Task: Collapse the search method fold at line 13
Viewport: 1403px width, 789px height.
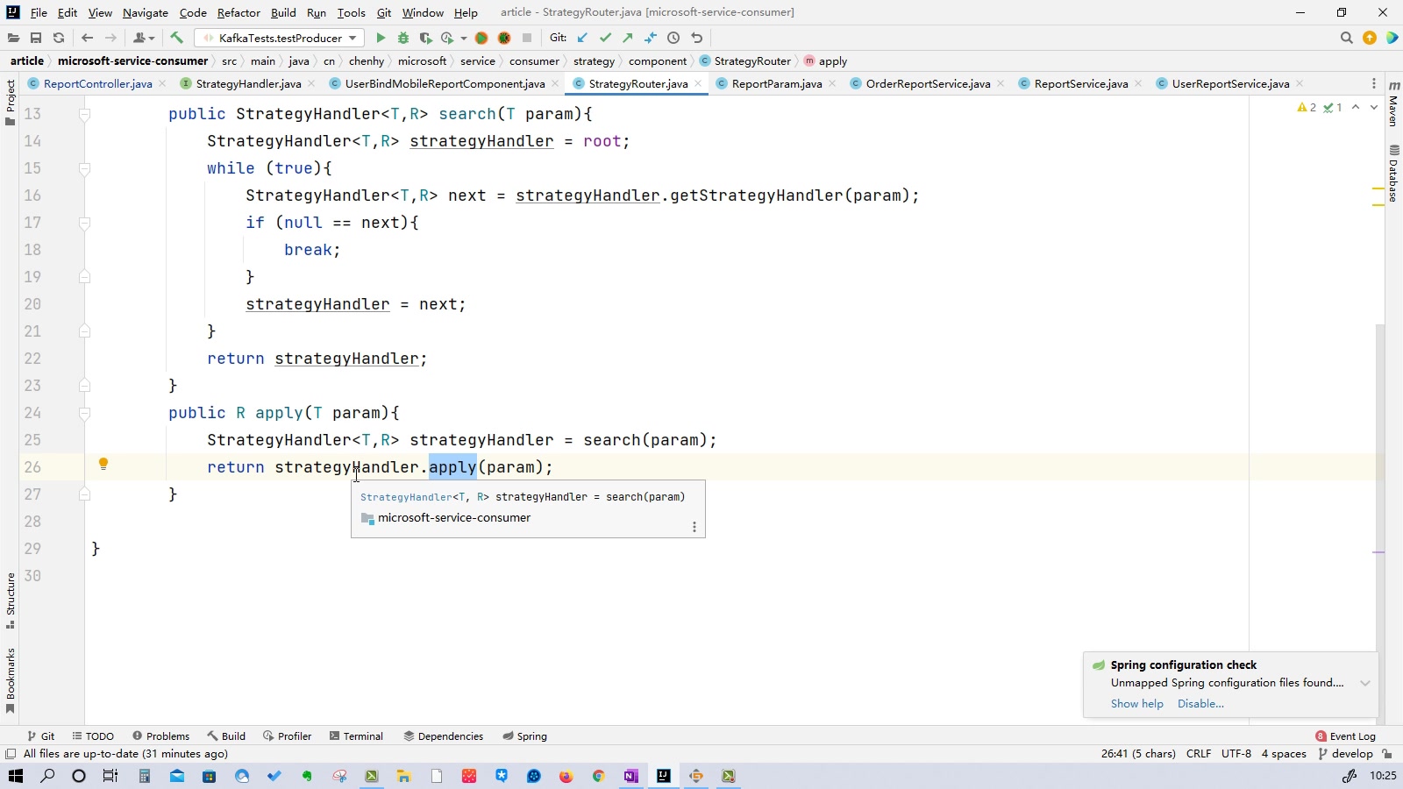Action: [x=85, y=114]
